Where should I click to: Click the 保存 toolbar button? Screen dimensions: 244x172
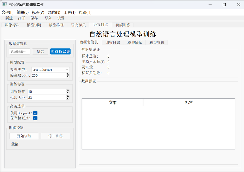(34, 18)
